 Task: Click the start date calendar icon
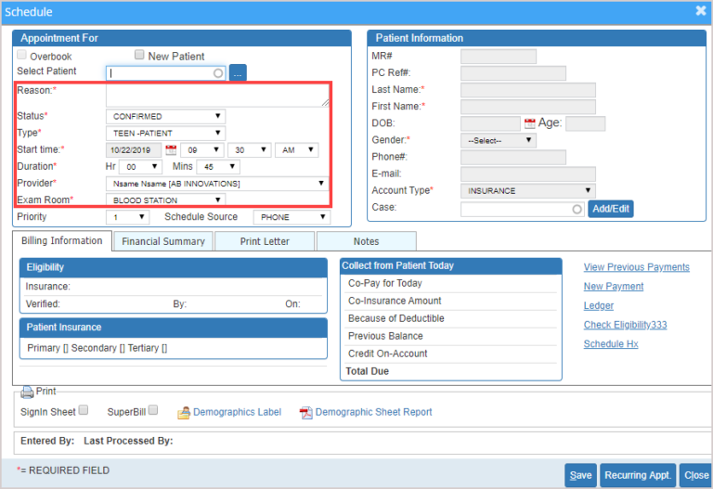tap(171, 150)
